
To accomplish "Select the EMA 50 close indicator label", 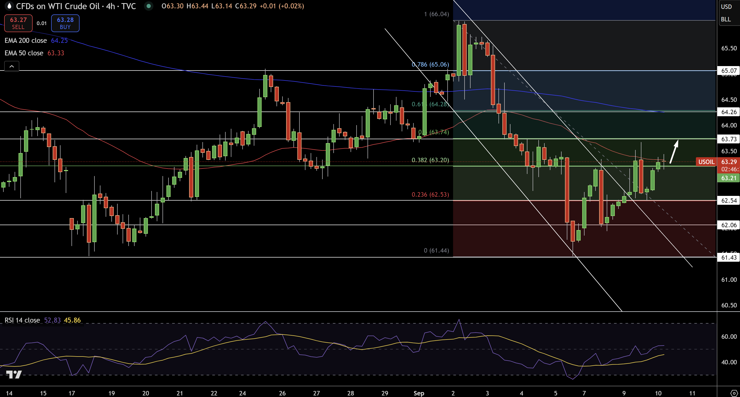I will point(24,53).
